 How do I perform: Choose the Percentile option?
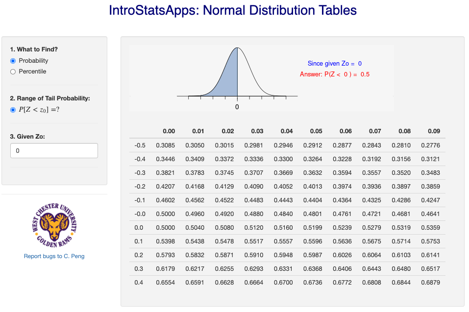(x=13, y=72)
